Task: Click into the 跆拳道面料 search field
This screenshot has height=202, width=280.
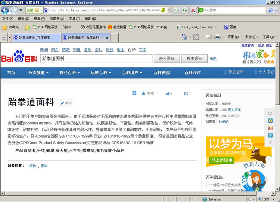Action: pos(96,59)
